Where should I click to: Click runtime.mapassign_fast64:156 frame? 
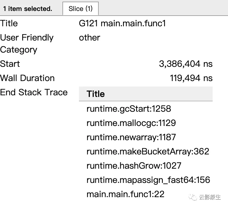pyautogui.click(x=148, y=180)
